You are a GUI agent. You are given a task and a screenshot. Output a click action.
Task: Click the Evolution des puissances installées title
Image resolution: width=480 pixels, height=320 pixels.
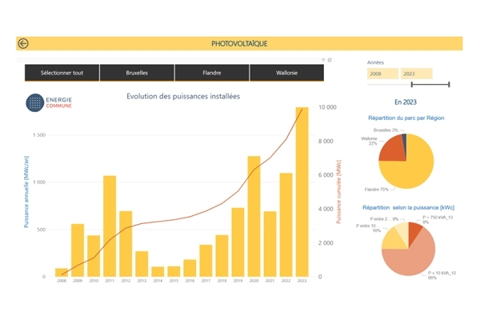tap(183, 96)
